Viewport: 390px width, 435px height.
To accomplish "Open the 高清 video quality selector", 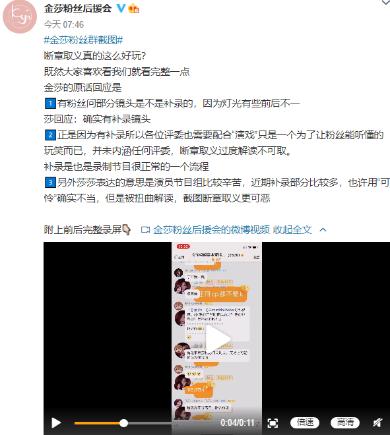I will 345,422.
